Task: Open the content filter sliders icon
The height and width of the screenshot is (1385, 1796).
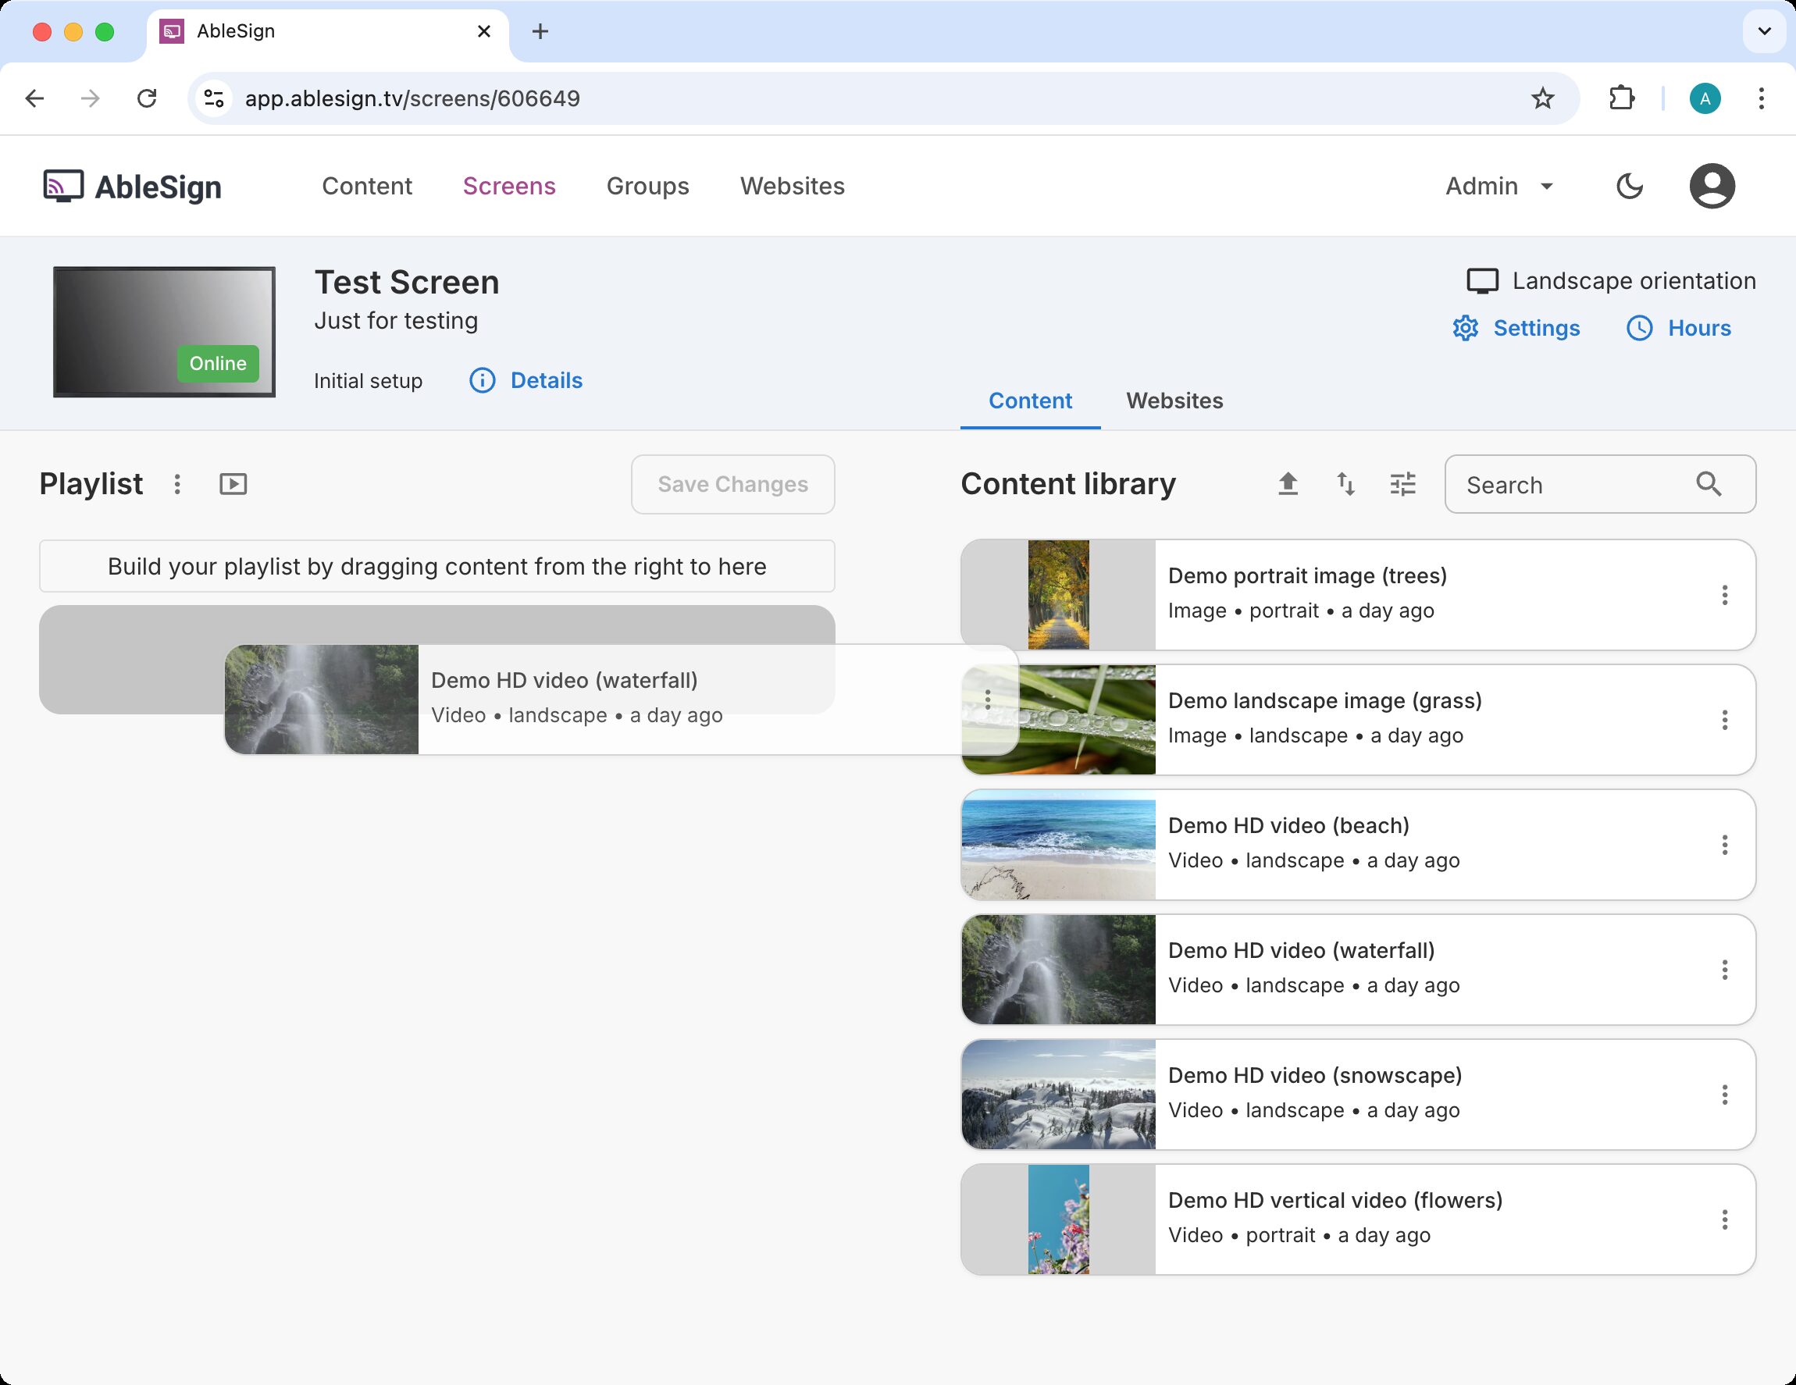Action: tap(1403, 484)
